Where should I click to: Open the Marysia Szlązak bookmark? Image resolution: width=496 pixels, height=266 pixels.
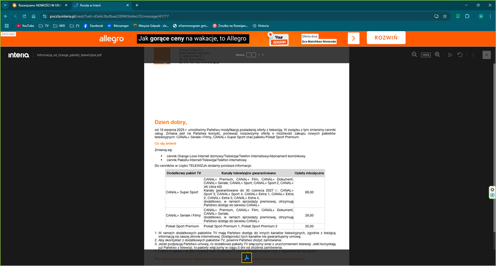pyautogui.click(x=151, y=26)
